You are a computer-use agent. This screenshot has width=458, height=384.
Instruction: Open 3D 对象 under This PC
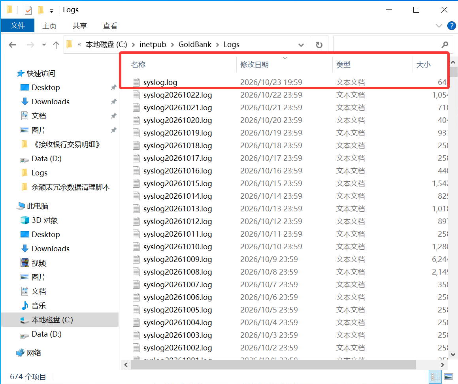(x=45, y=220)
